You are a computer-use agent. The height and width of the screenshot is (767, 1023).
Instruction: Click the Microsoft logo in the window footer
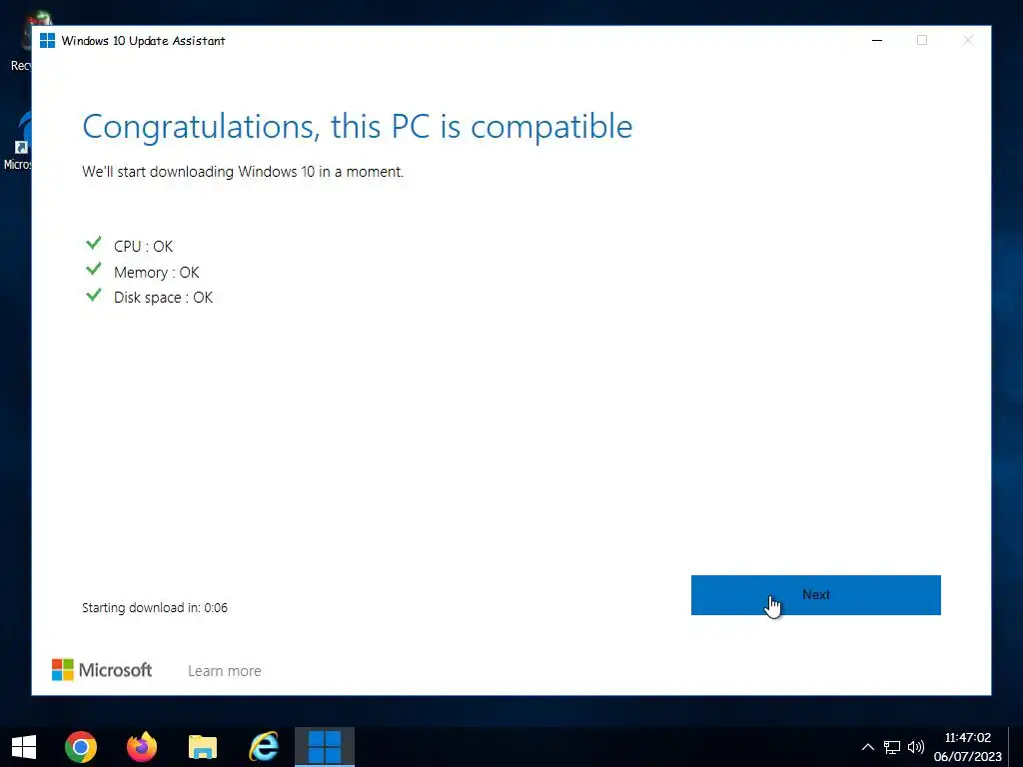point(102,670)
